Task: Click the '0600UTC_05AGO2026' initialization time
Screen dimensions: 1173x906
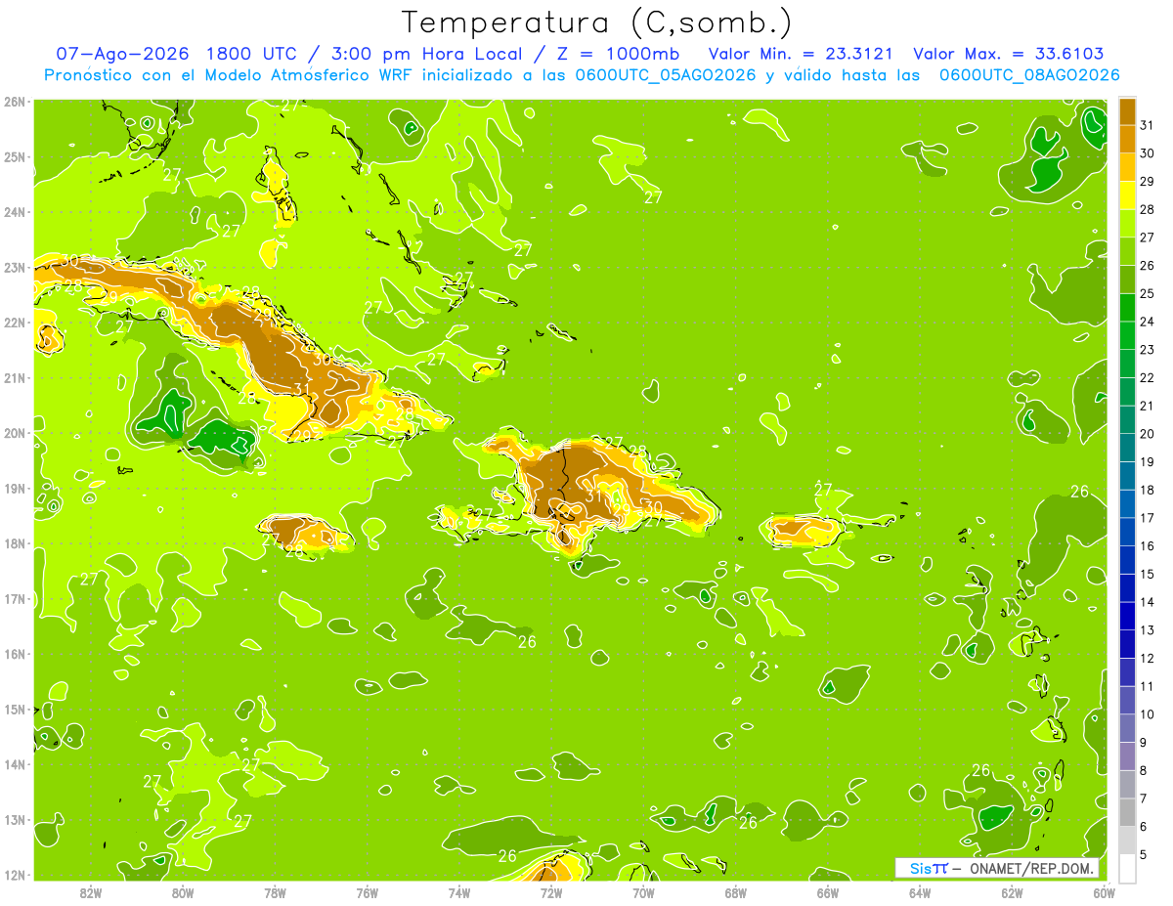Action: [x=665, y=75]
